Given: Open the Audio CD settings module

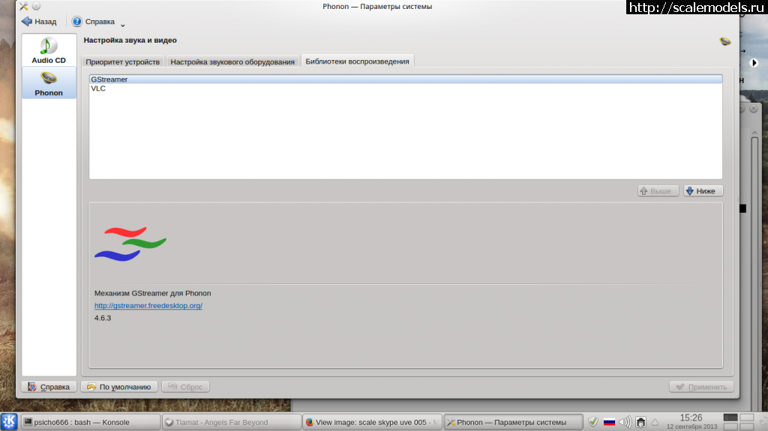Looking at the screenshot, I should pos(49,50).
